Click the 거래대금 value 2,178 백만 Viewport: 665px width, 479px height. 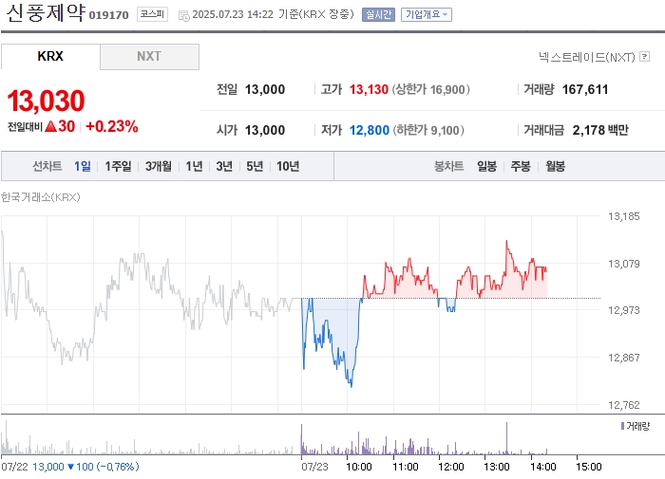(x=600, y=130)
